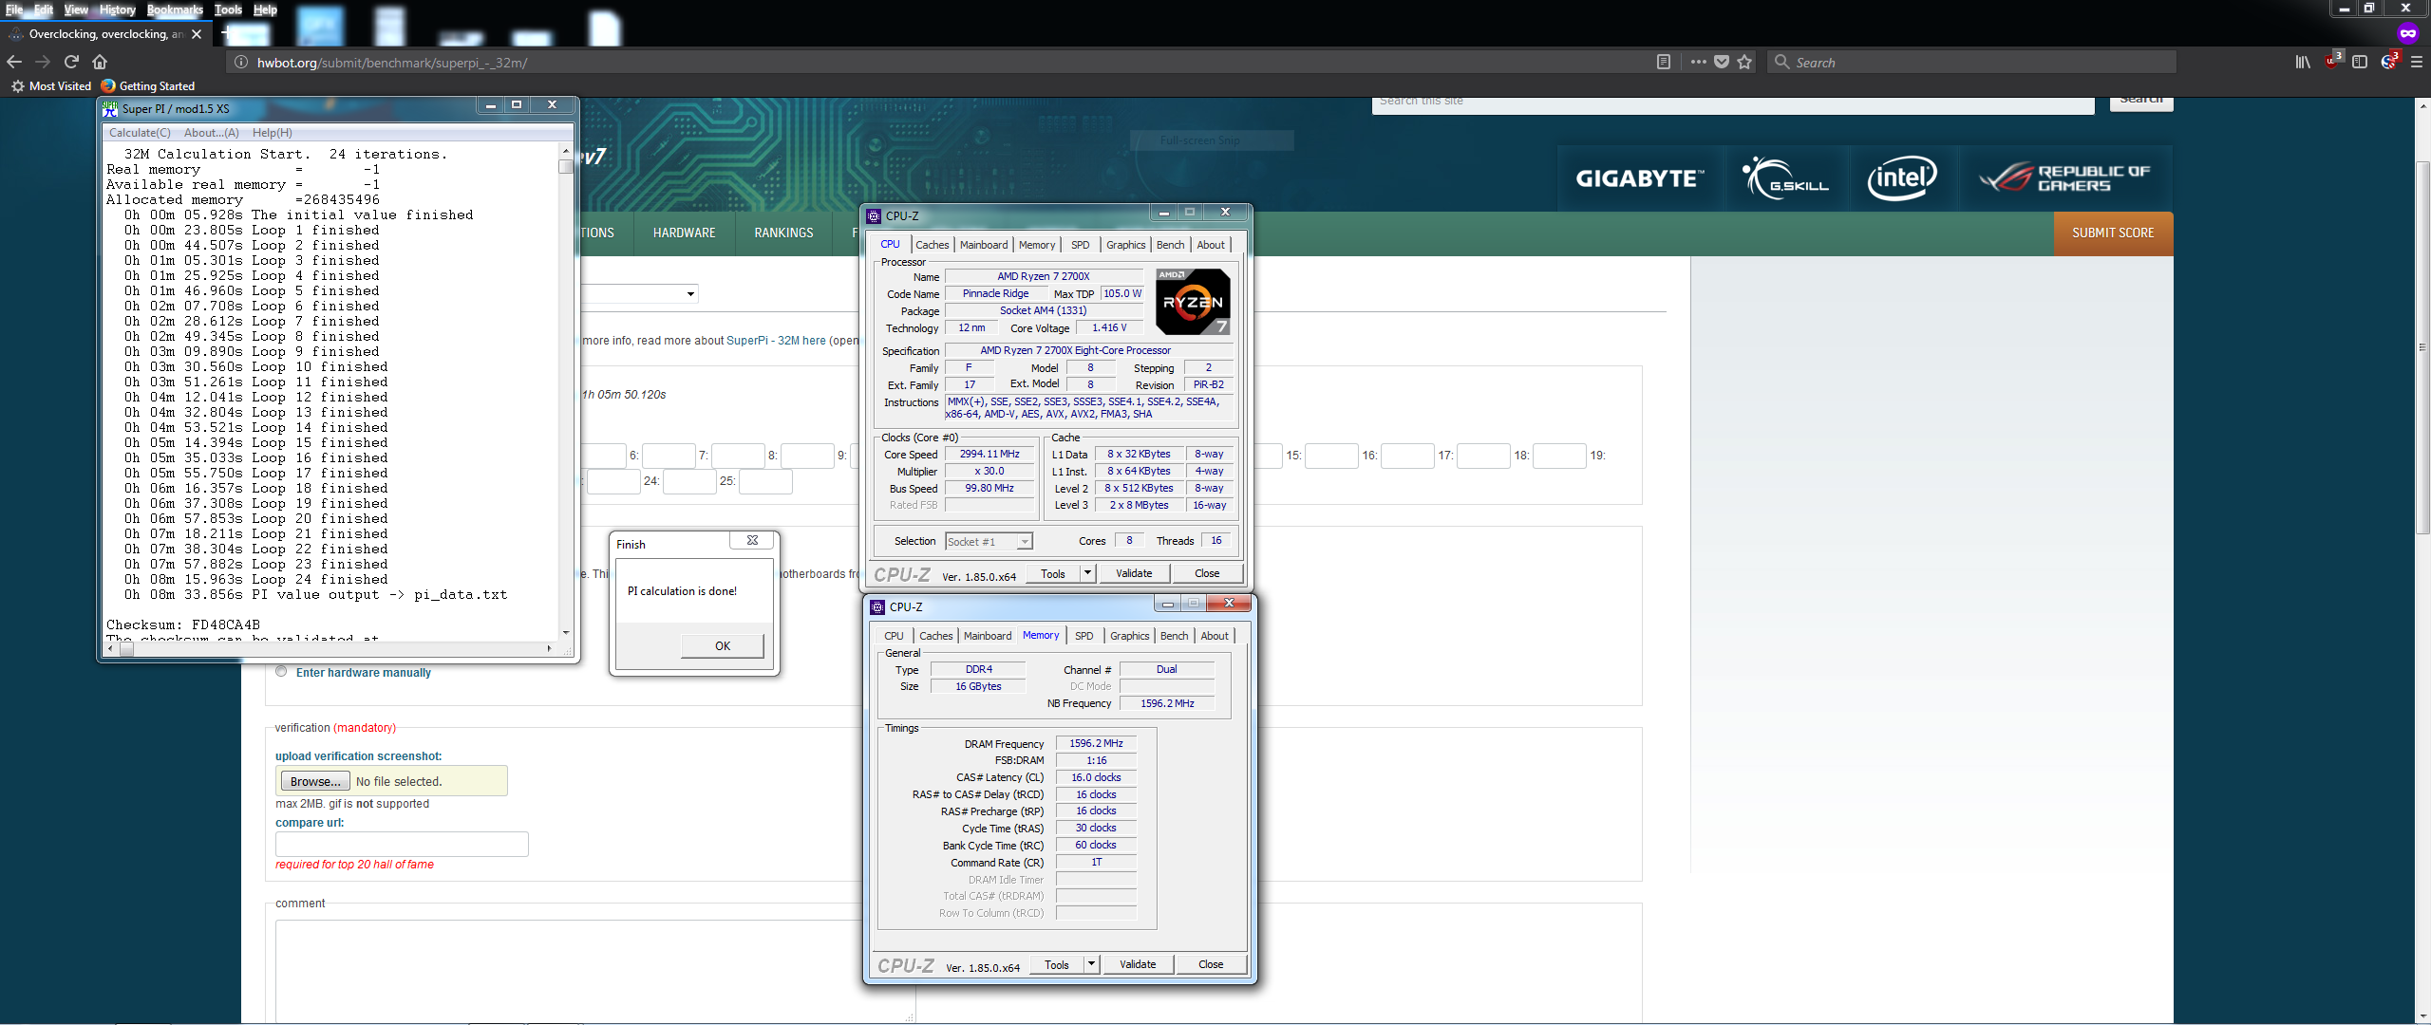Click the Ryzen 7 logo in CPU-Z
This screenshot has height=1025, width=2431.
[1194, 302]
